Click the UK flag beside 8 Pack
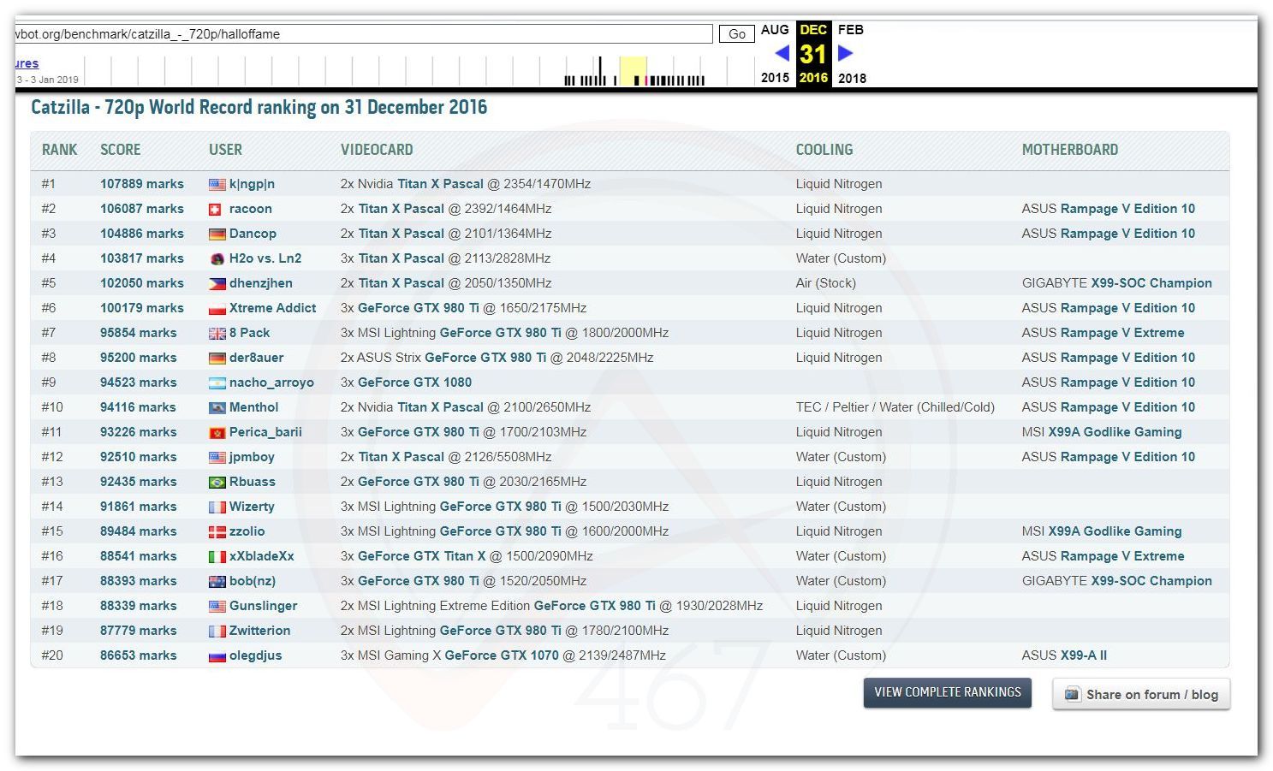The image size is (1273, 771). coord(217,333)
